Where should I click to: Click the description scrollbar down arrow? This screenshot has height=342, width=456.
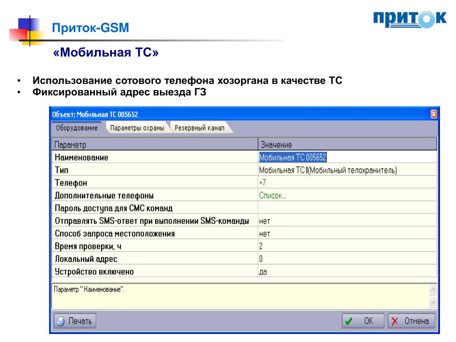[433, 302]
